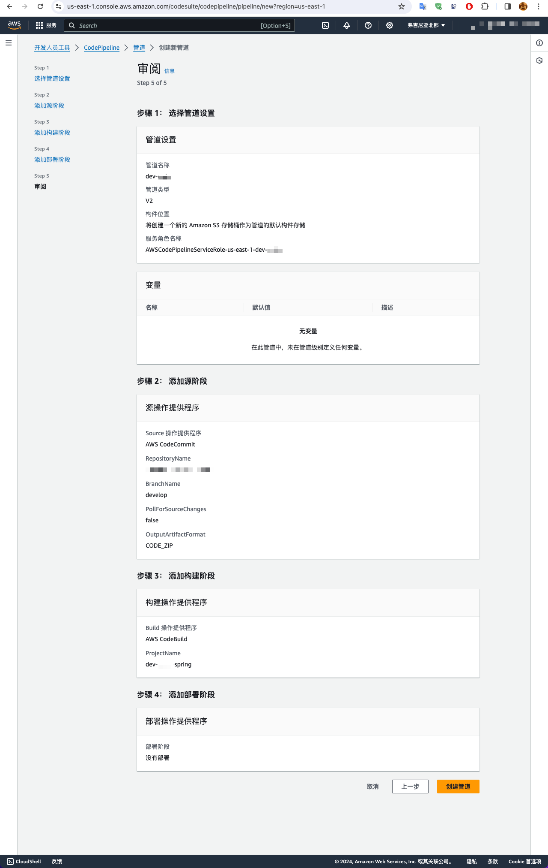Open the 信息 link next to 审阅
The width and height of the screenshot is (548, 868).
(x=170, y=71)
